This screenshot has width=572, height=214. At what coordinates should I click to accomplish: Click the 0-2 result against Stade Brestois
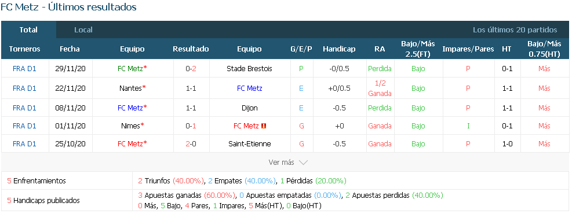[191, 68]
